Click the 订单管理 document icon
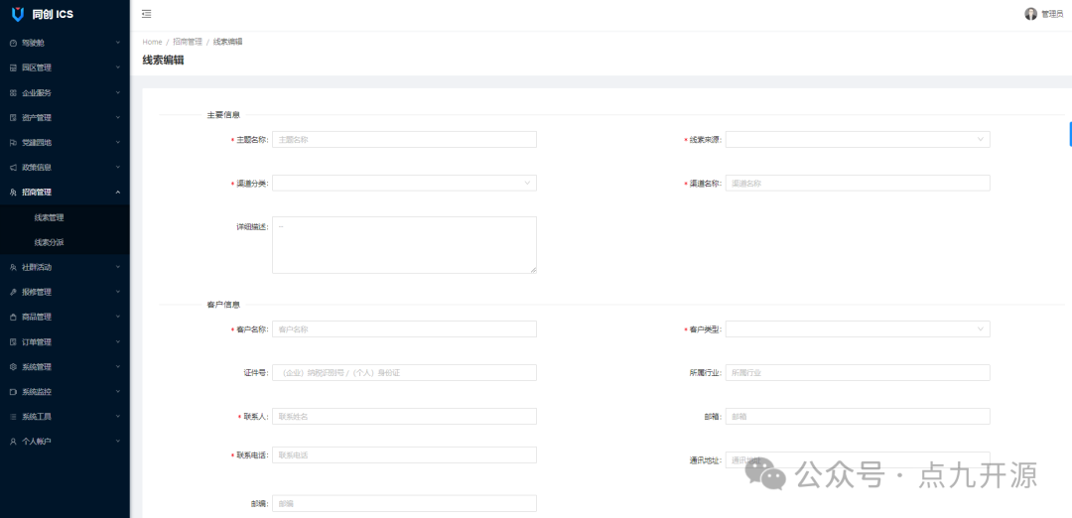This screenshot has height=518, width=1072. (x=13, y=341)
